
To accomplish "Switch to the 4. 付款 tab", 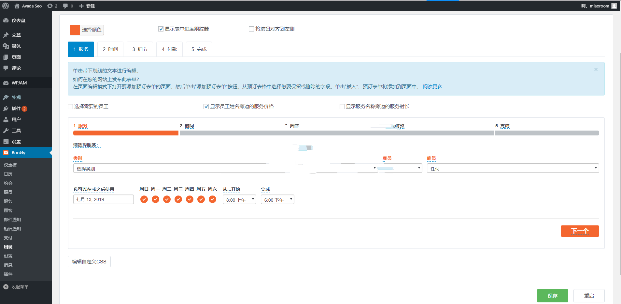I will [x=169, y=49].
